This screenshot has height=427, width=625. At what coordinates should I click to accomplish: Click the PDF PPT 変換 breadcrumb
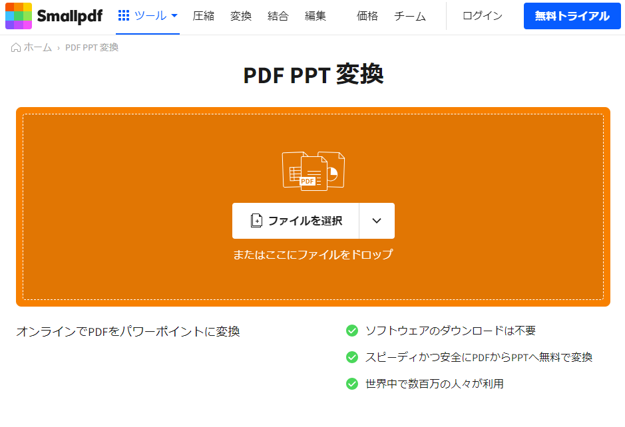tap(92, 47)
